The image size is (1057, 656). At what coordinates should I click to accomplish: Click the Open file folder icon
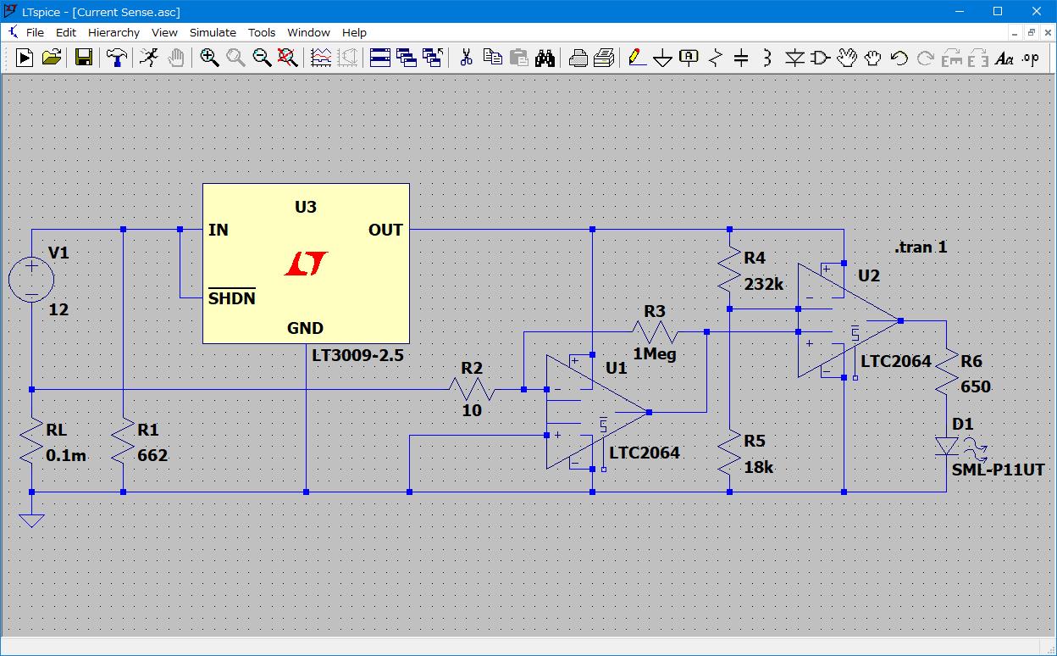pyautogui.click(x=52, y=58)
